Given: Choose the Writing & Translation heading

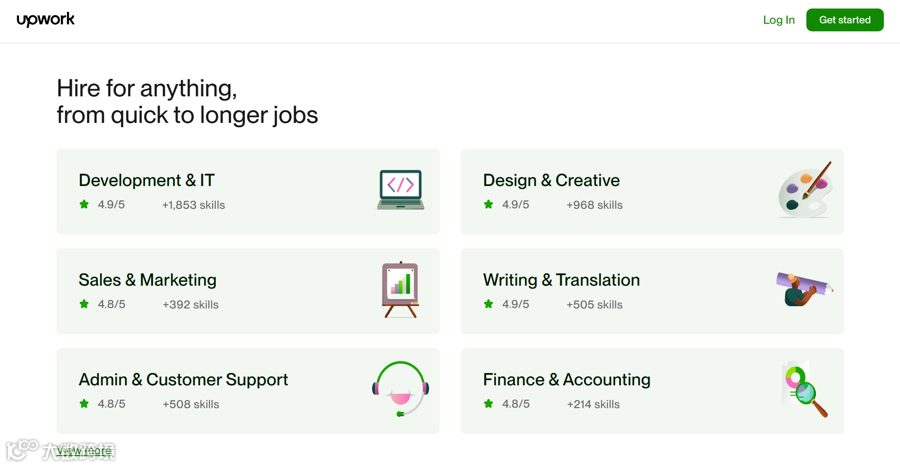Looking at the screenshot, I should pos(561,280).
